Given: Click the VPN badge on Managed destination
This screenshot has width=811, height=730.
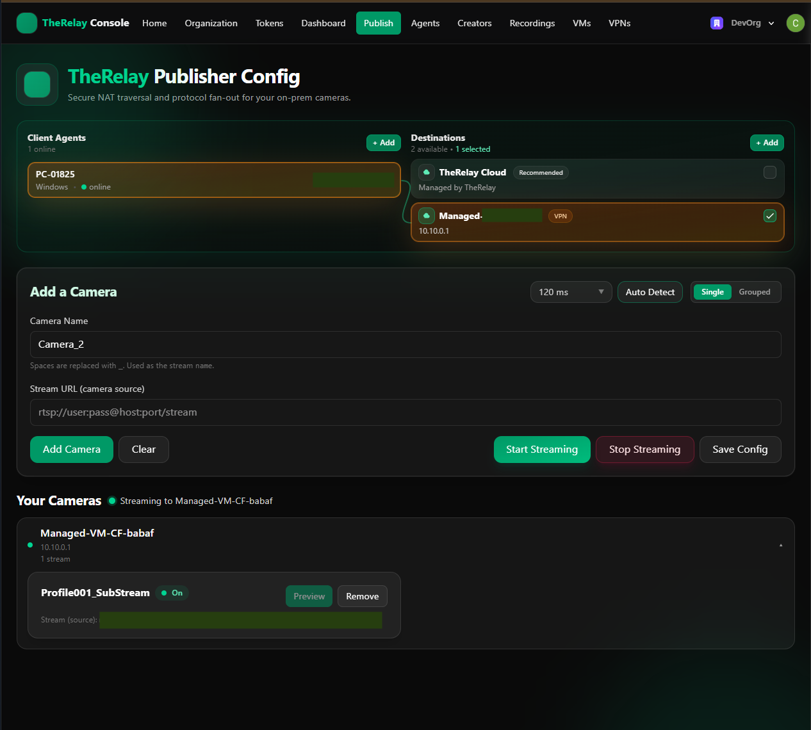Looking at the screenshot, I should [x=561, y=216].
